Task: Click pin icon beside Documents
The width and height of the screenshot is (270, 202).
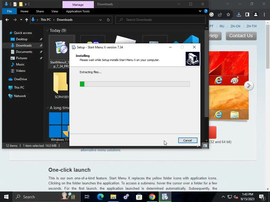Action: coord(41,52)
